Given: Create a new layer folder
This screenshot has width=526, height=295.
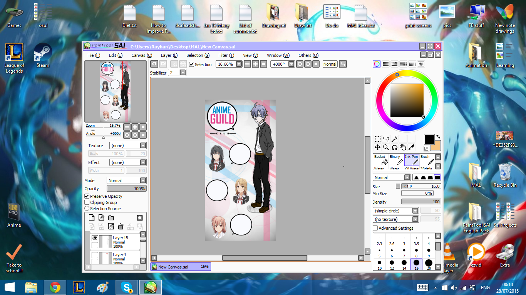Looking at the screenshot, I should coord(111,218).
